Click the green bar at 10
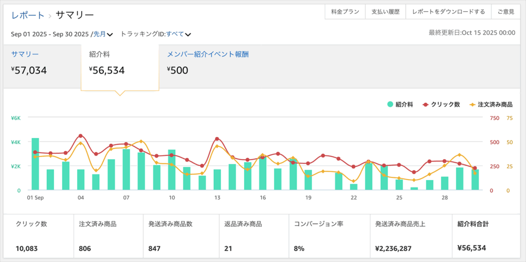The height and width of the screenshot is (262, 526). 172,170
